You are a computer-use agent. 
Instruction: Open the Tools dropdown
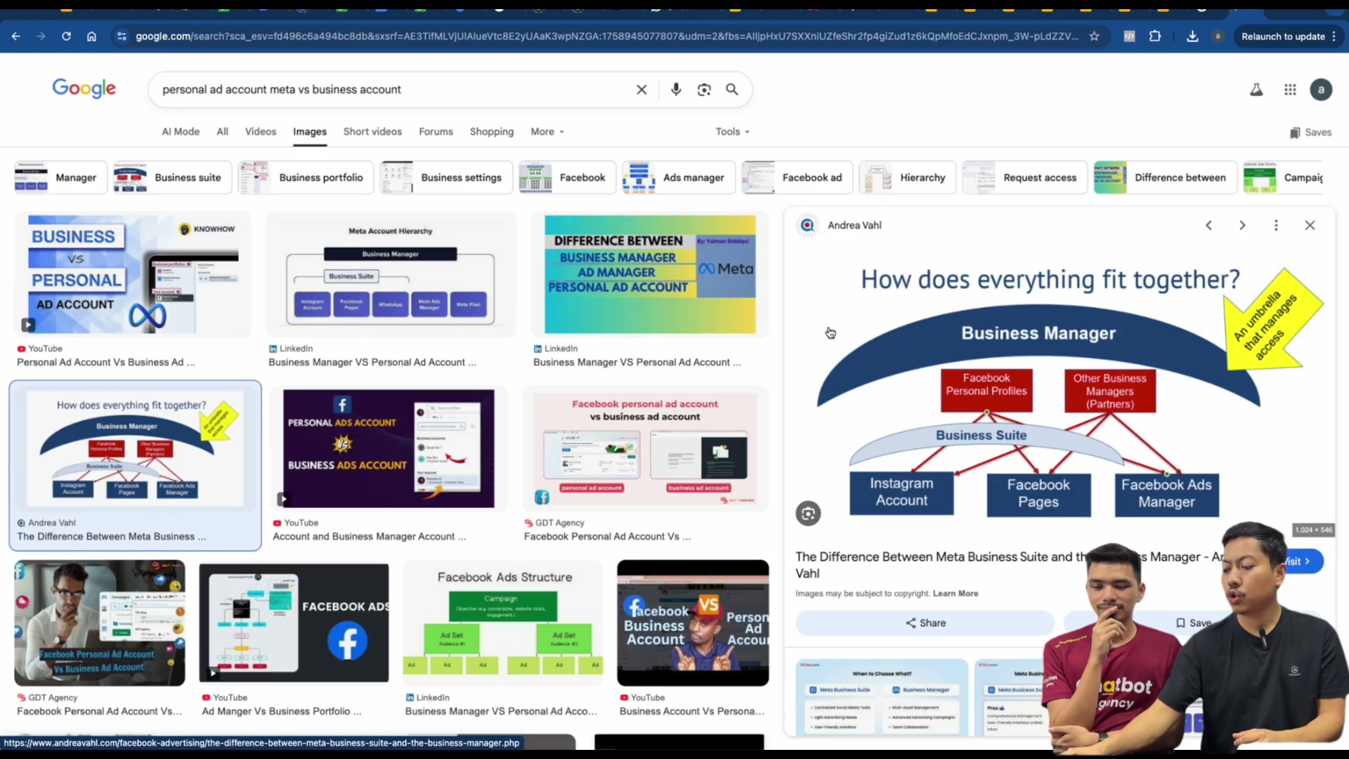click(732, 131)
